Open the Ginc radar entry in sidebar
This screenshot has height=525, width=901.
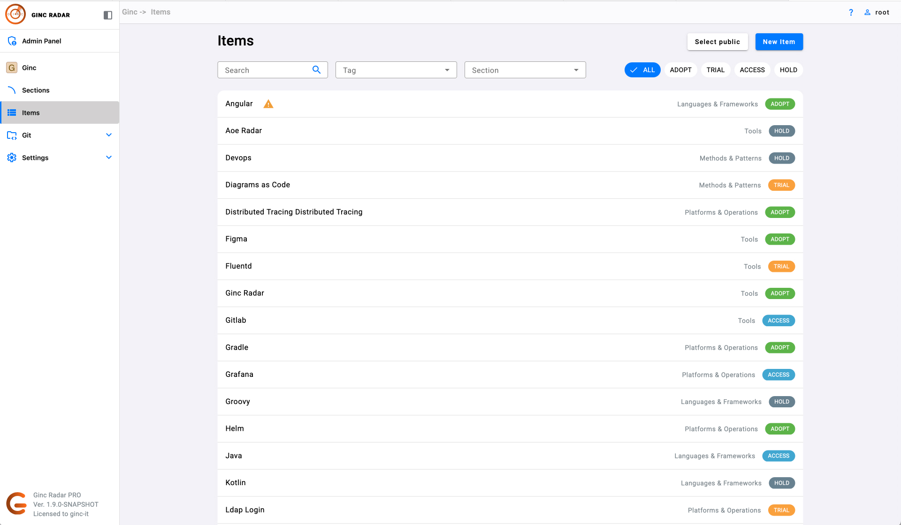coord(60,67)
